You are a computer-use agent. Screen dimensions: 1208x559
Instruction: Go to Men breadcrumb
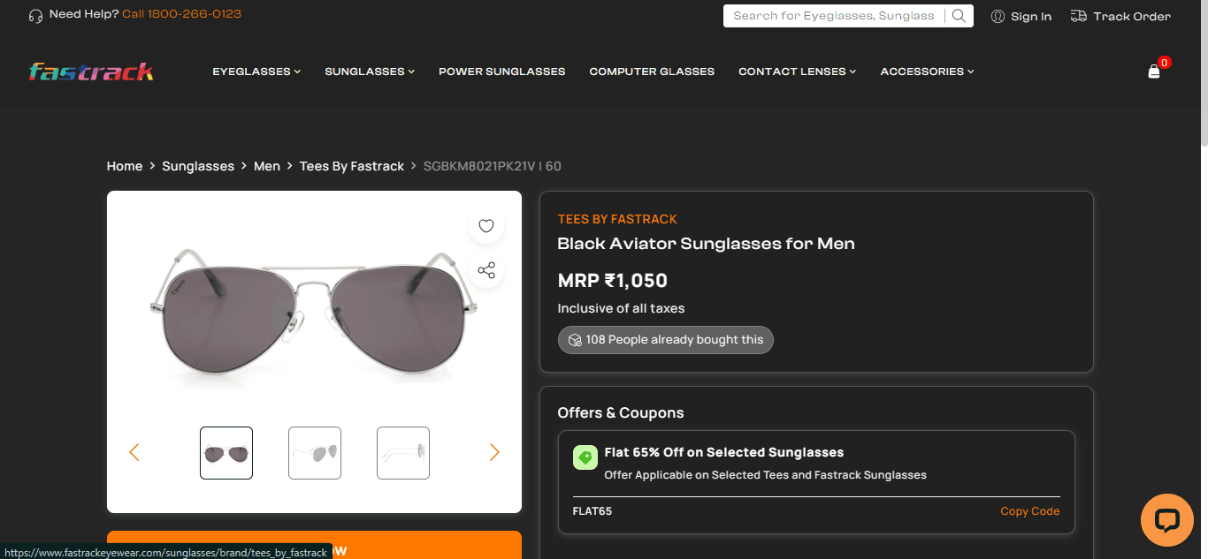click(x=267, y=166)
